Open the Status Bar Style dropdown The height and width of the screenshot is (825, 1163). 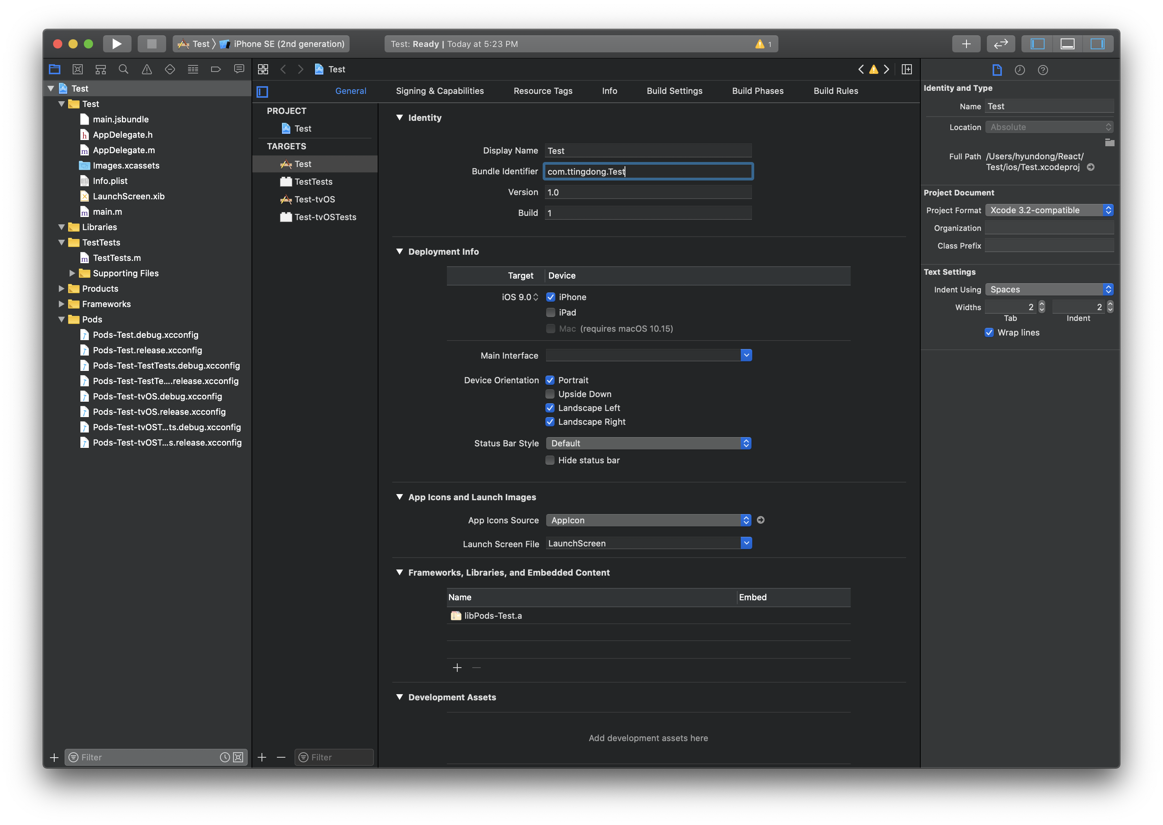[x=648, y=443]
